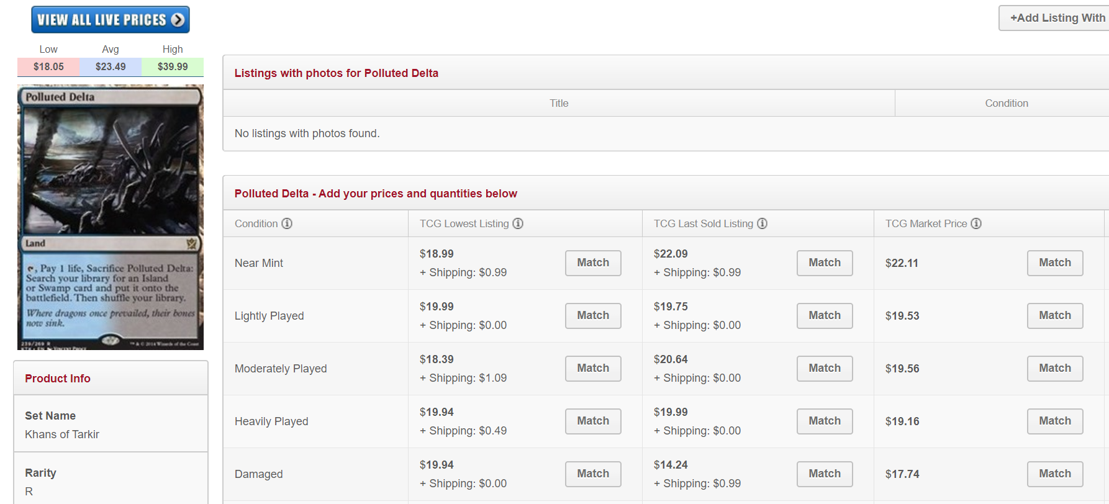
Task: Click the green High price $39.99 swatch
Action: tap(173, 67)
